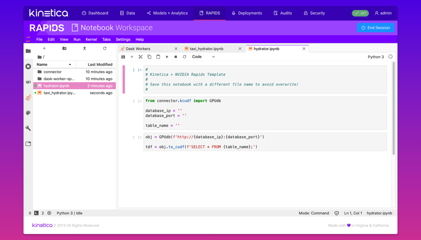
Task: Open the running kernels sidebar icon
Action: click(28, 66)
